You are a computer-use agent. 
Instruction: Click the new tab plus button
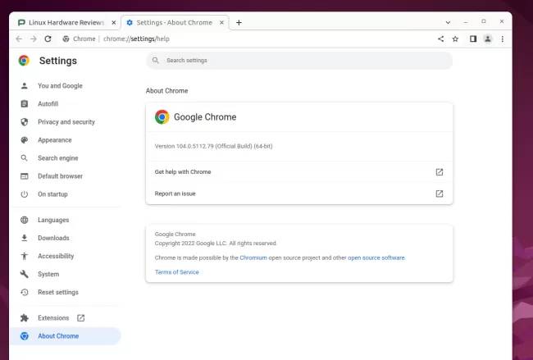[239, 22]
